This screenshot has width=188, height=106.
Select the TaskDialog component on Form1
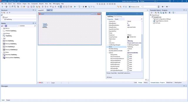pyautogui.click(x=45, y=25)
